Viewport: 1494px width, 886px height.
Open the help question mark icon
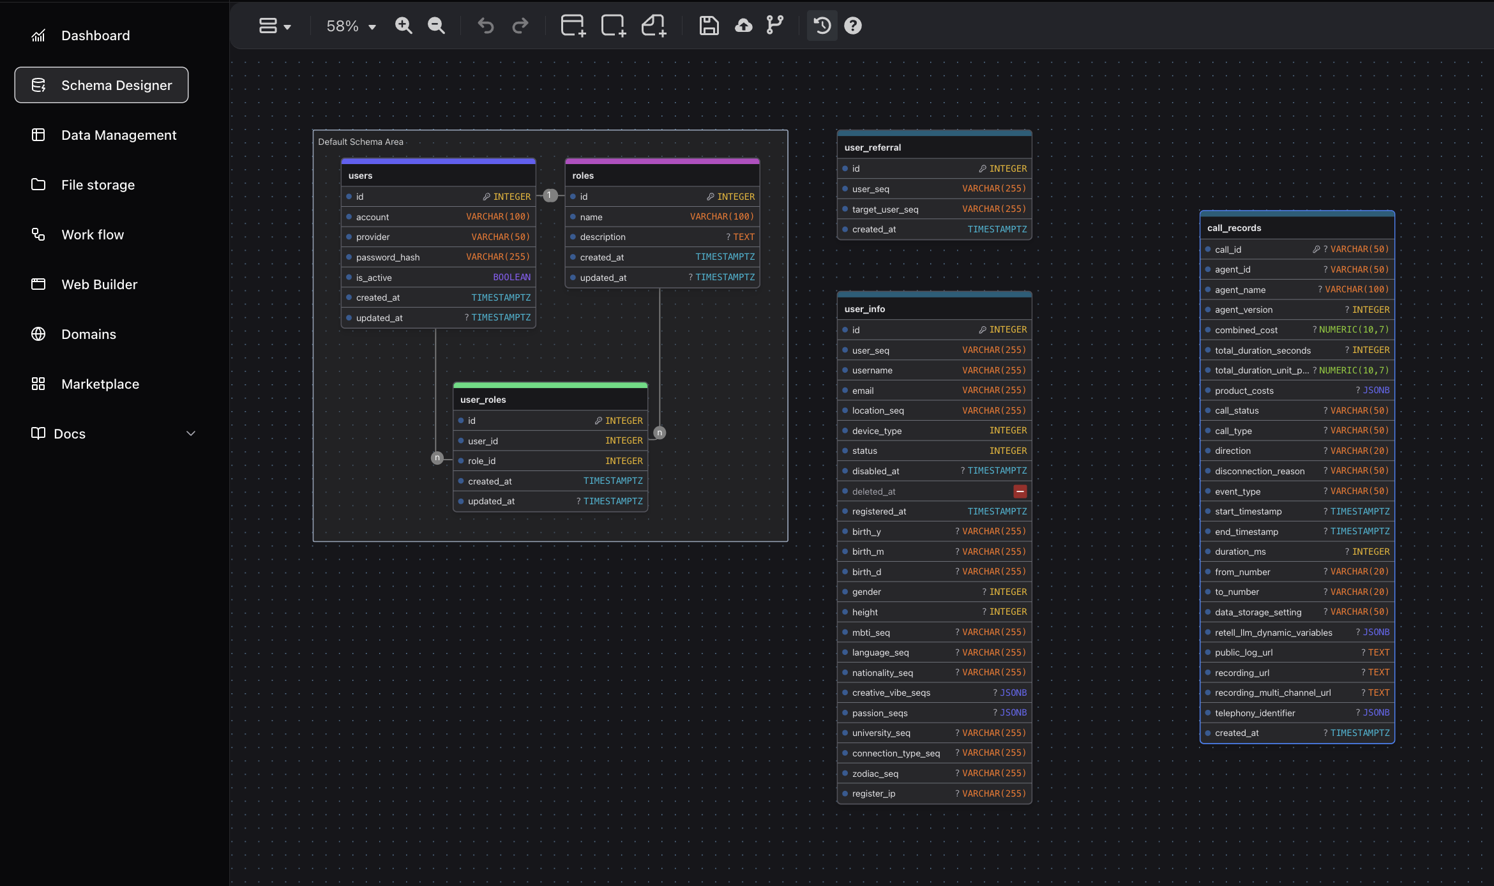point(853,26)
